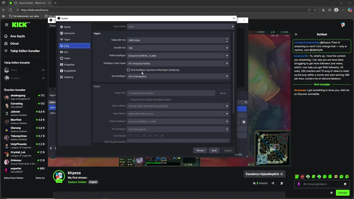Toggle Ses Parçası 6 checkbox
The width and height of the screenshot is (354, 199).
point(160,136)
